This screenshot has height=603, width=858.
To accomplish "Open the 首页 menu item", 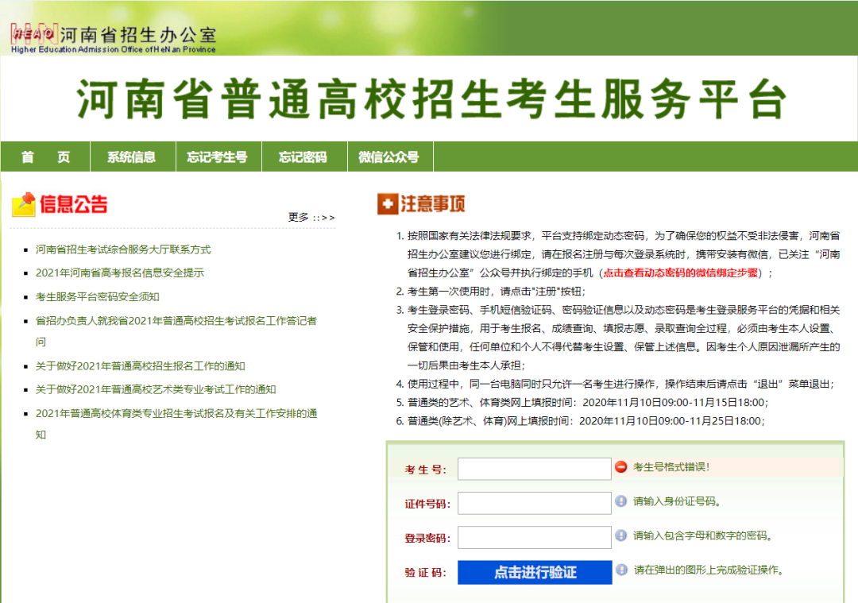I will pos(45,157).
